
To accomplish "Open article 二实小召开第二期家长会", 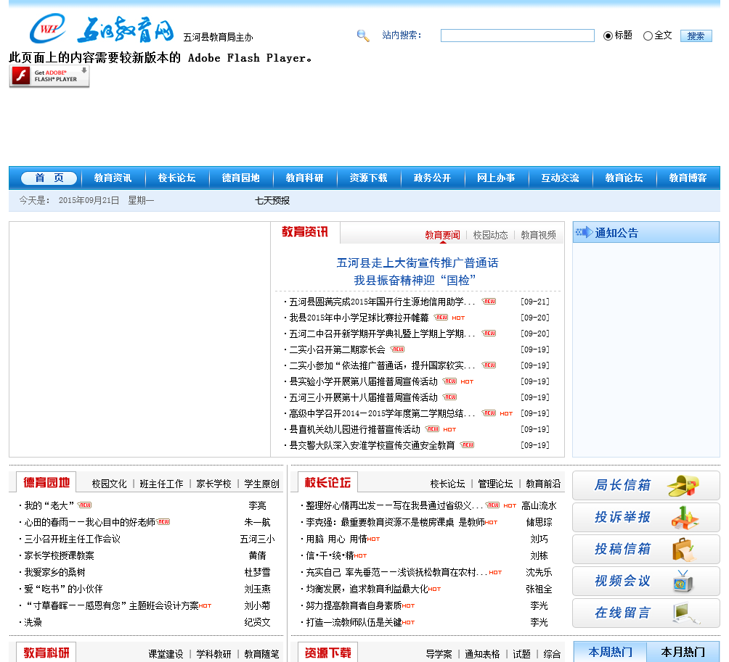I will (x=337, y=349).
